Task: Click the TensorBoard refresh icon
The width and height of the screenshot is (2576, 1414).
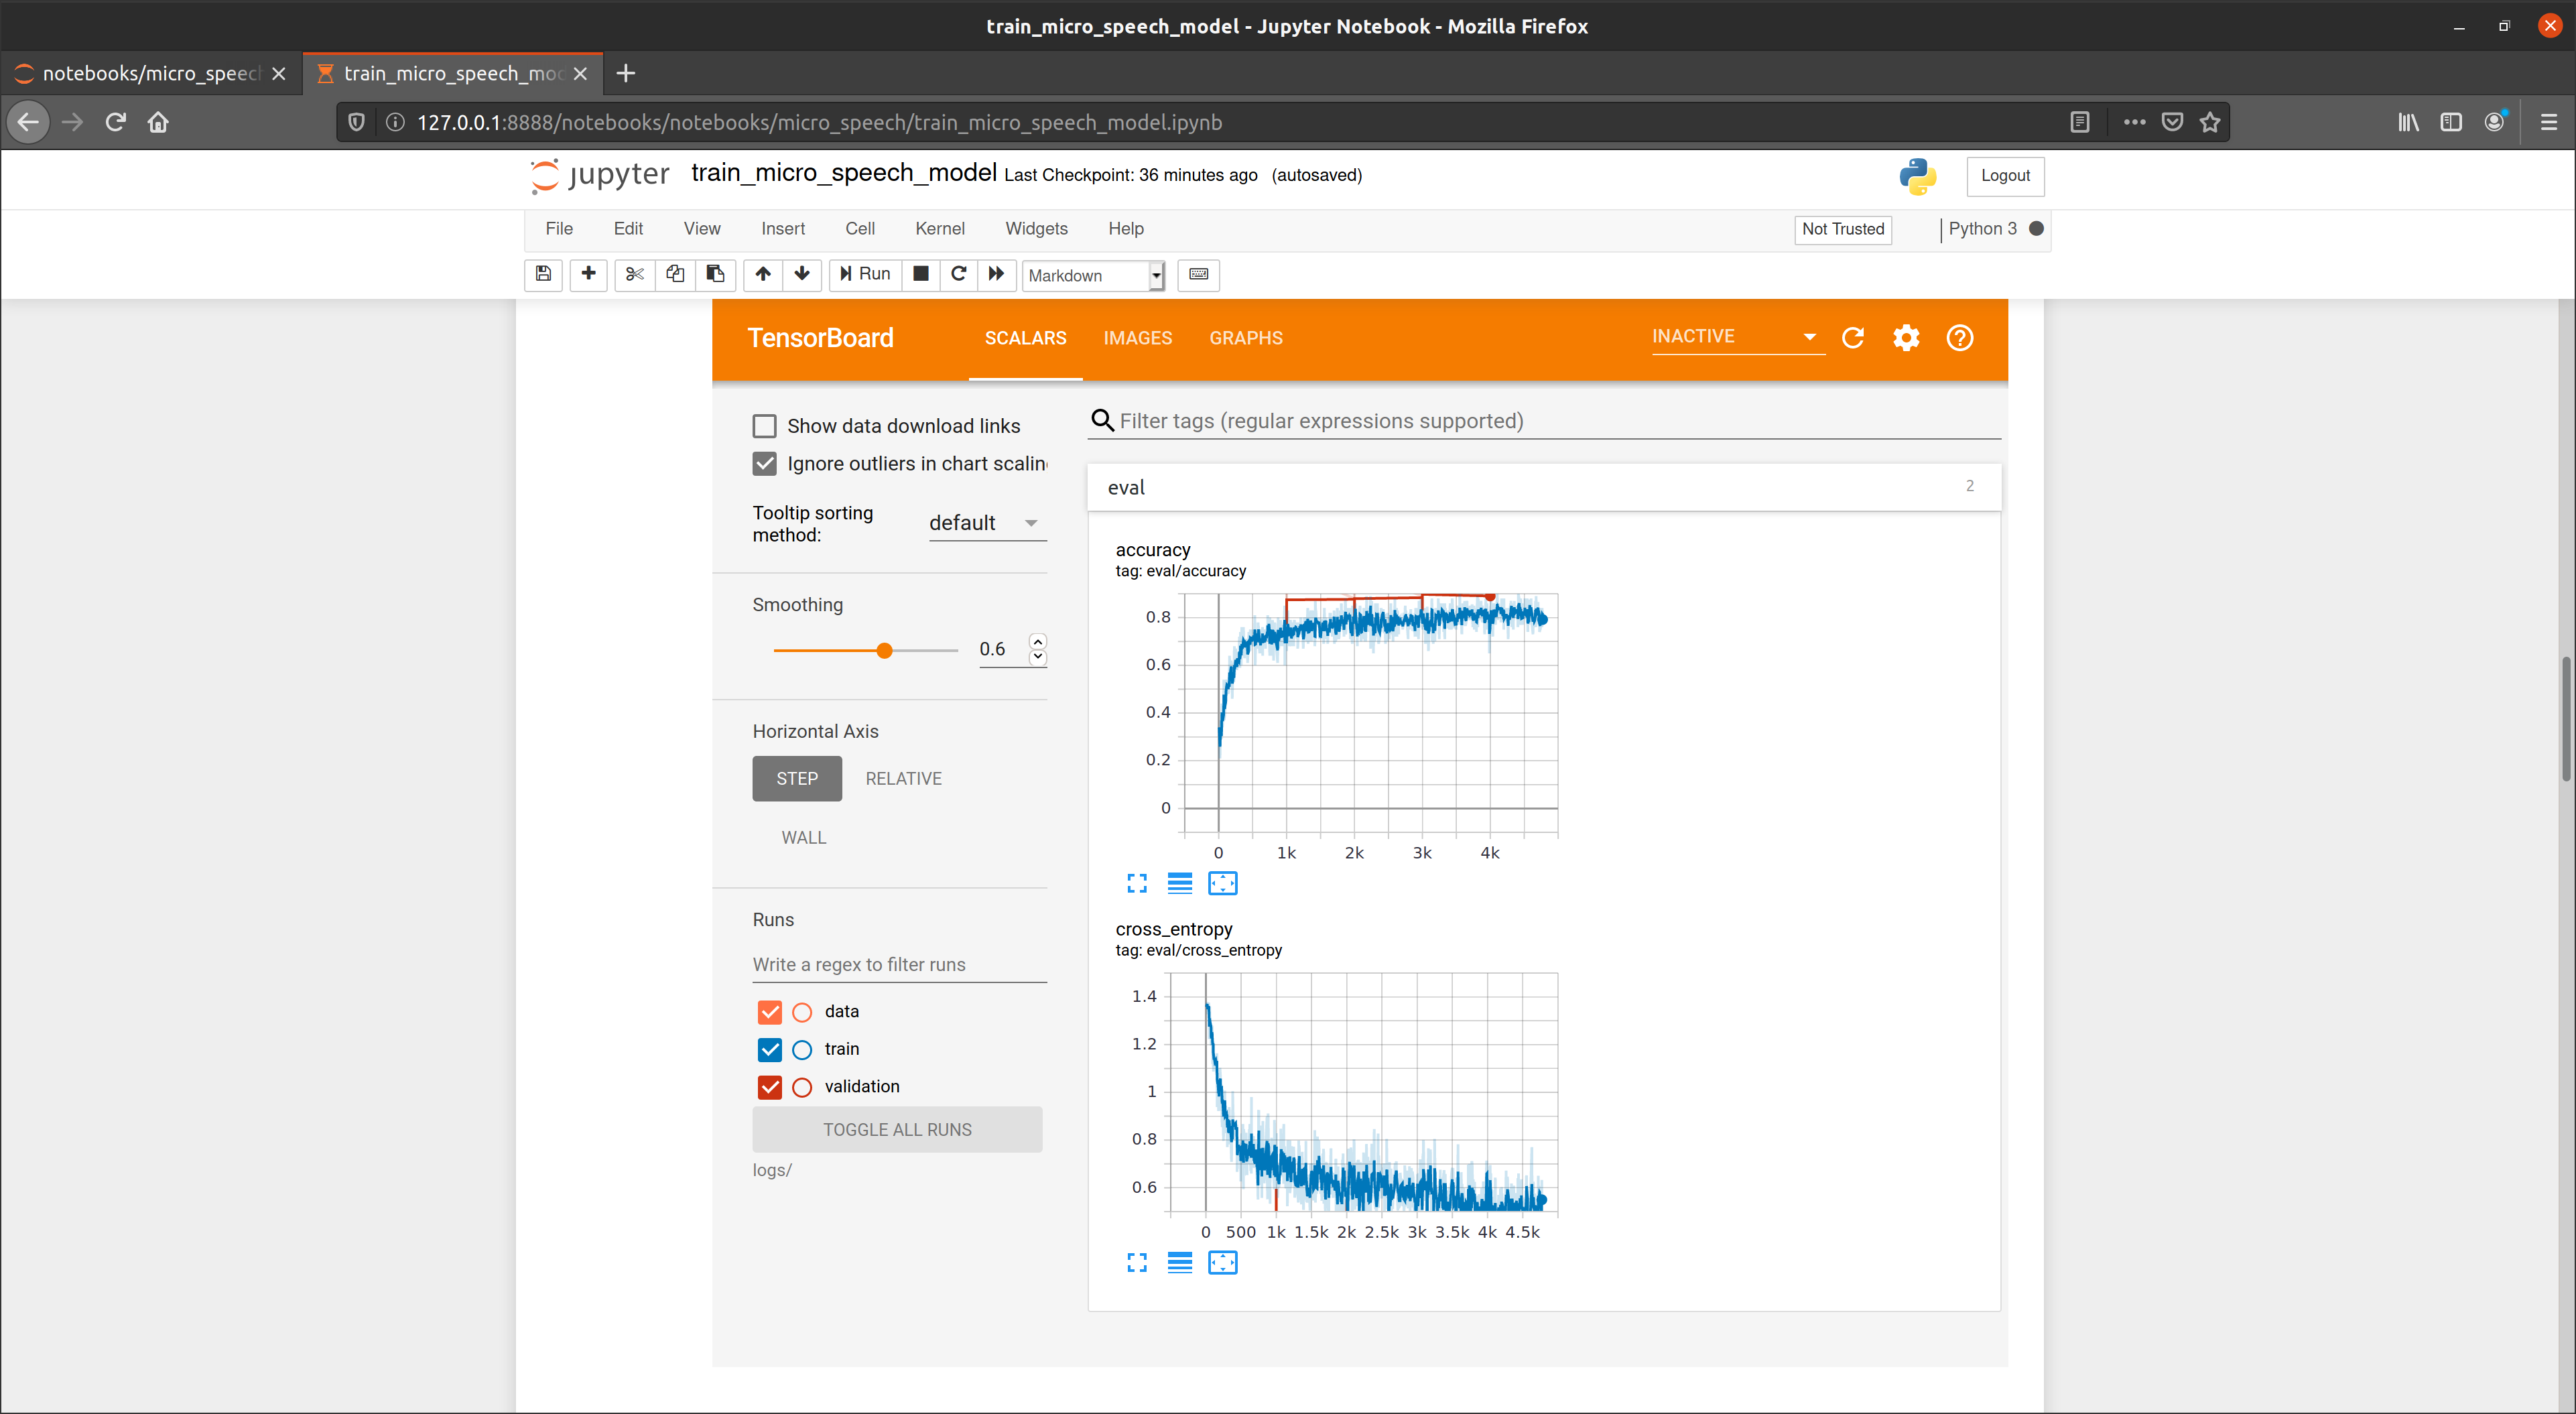Action: [x=1854, y=338]
